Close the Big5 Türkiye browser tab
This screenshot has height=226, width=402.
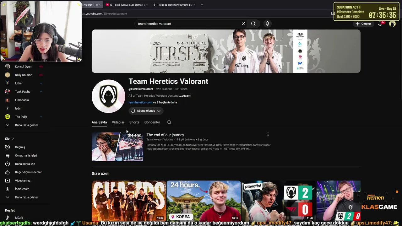click(147, 5)
